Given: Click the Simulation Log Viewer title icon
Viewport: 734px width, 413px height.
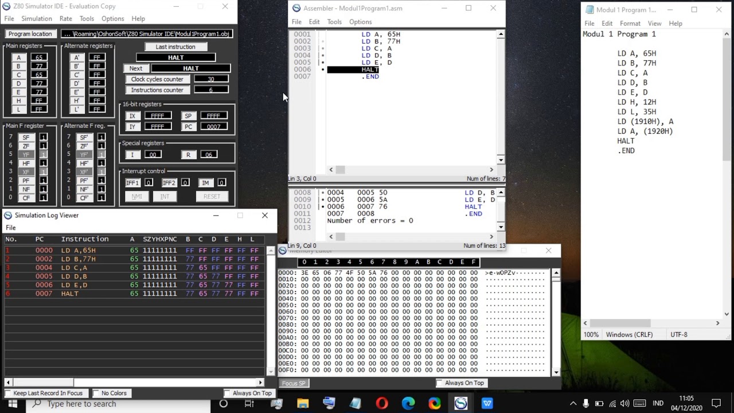Looking at the screenshot, I should coord(8,216).
